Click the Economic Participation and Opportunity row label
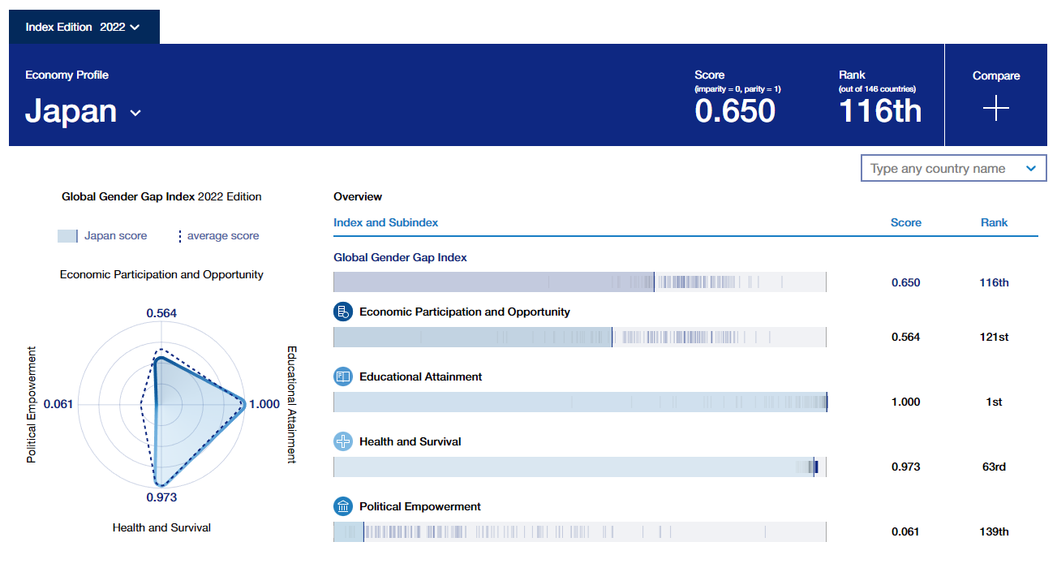 pos(465,312)
